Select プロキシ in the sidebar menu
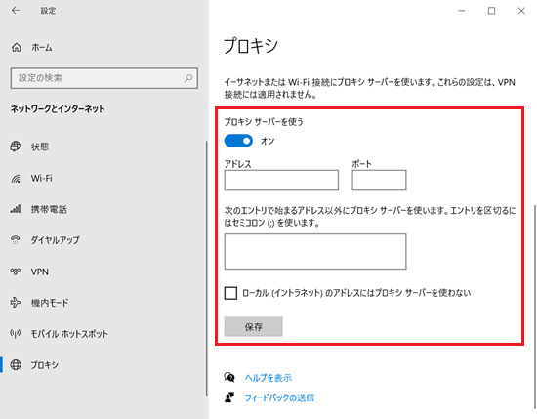Image resolution: width=537 pixels, height=419 pixels. (x=45, y=365)
